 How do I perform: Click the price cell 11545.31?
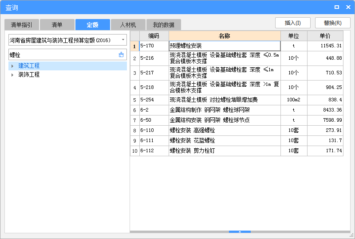[x=325, y=46]
